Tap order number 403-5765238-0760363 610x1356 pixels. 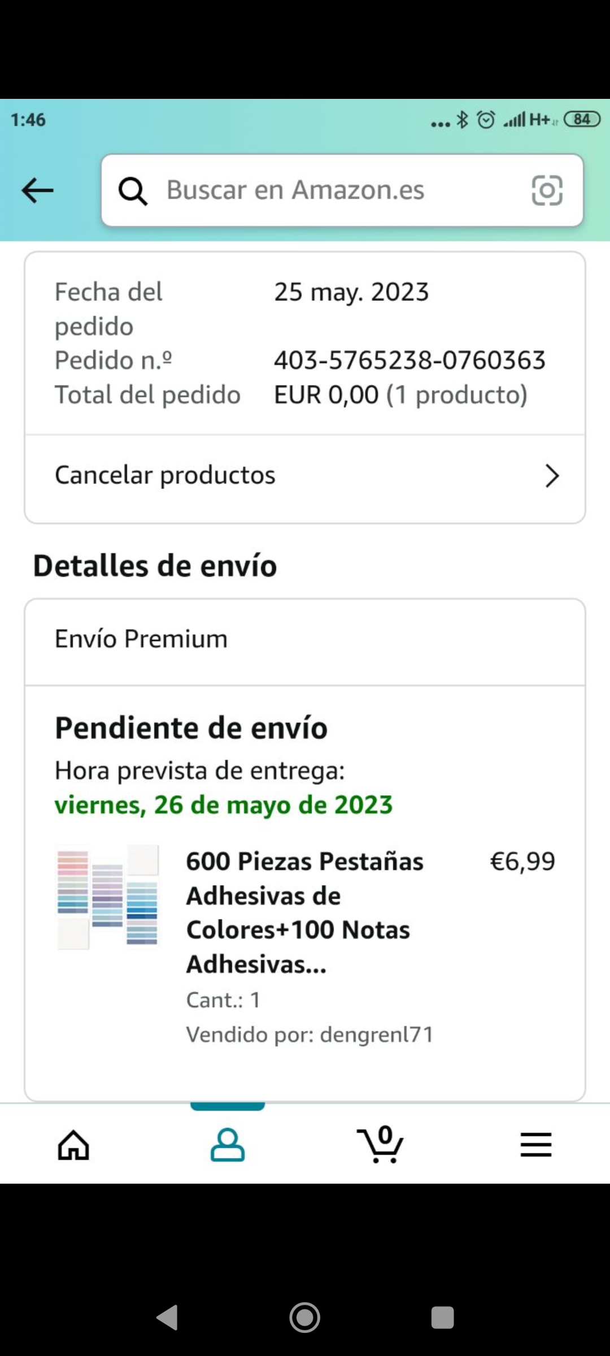409,360
